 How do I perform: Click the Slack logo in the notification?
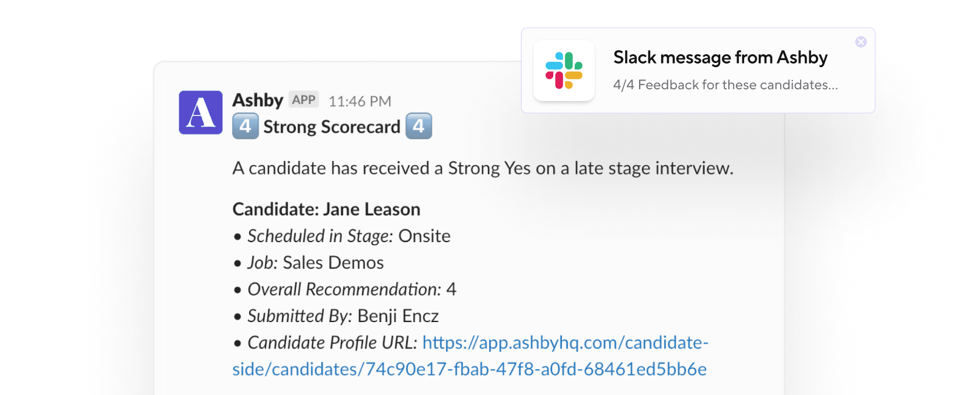(564, 71)
